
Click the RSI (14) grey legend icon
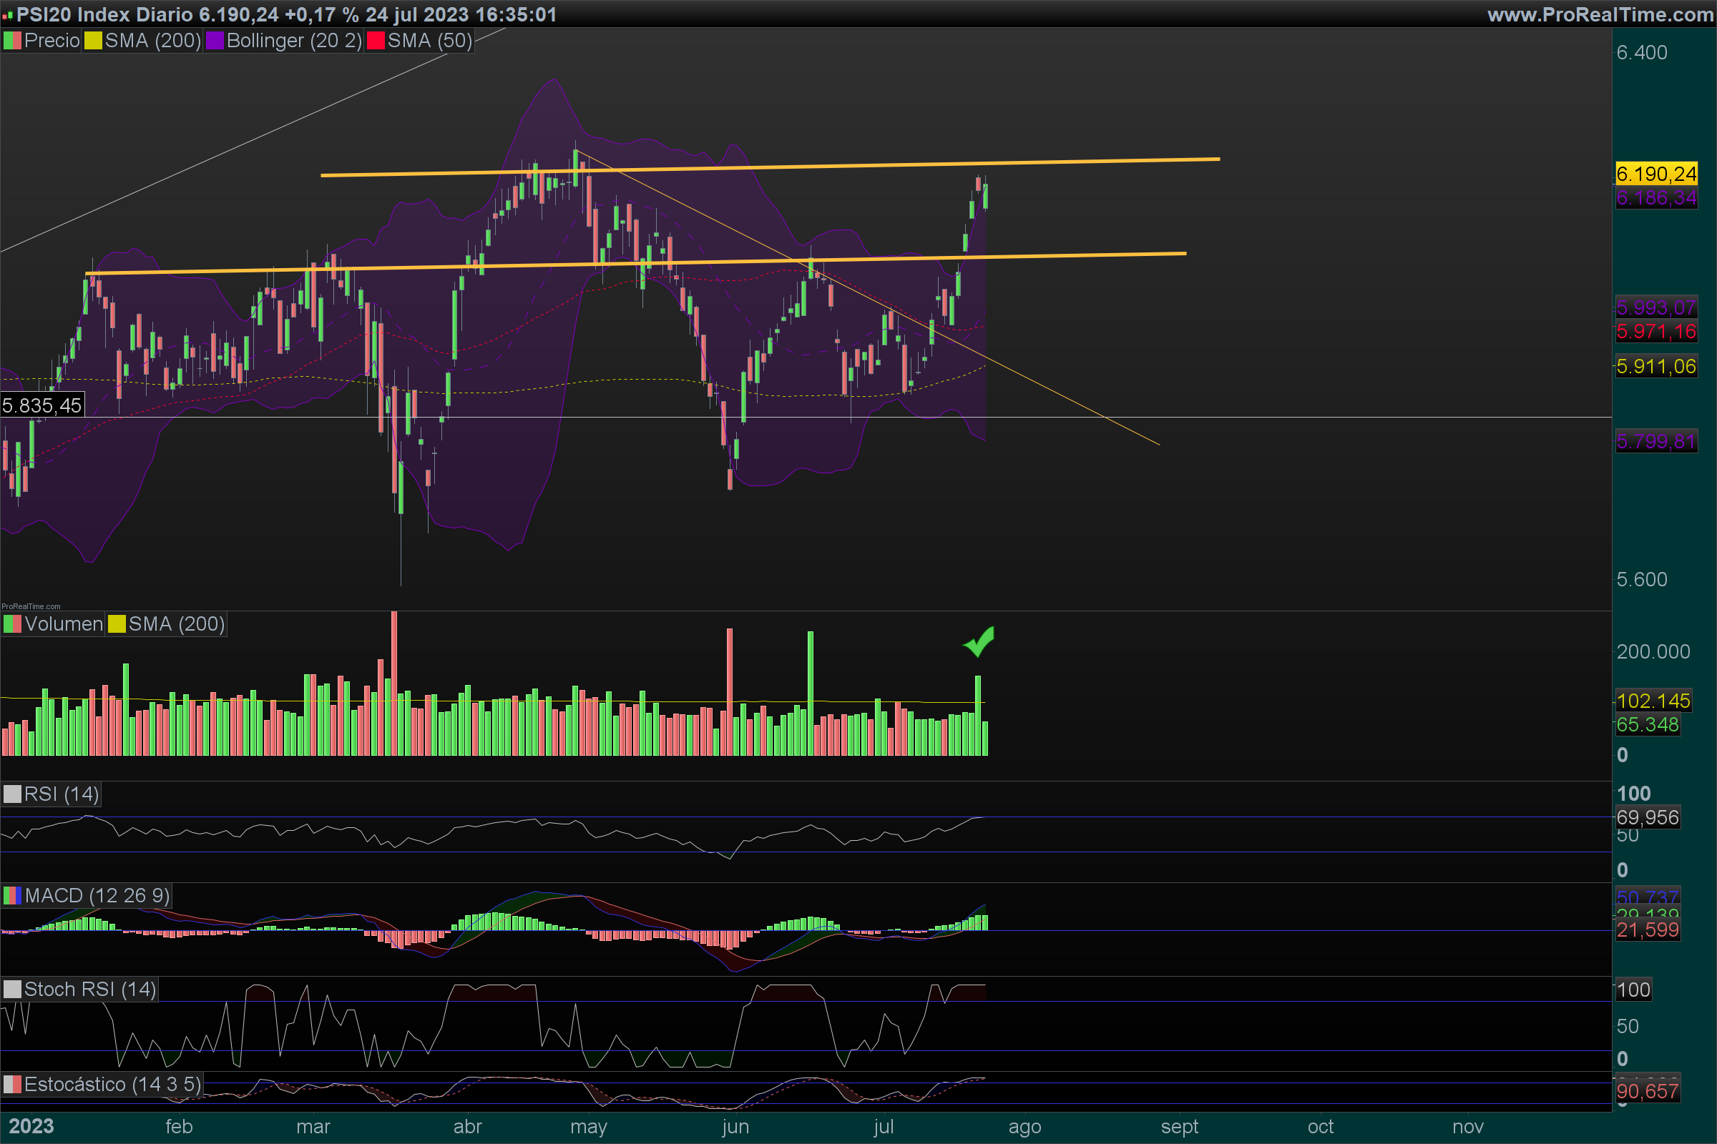coord(12,794)
